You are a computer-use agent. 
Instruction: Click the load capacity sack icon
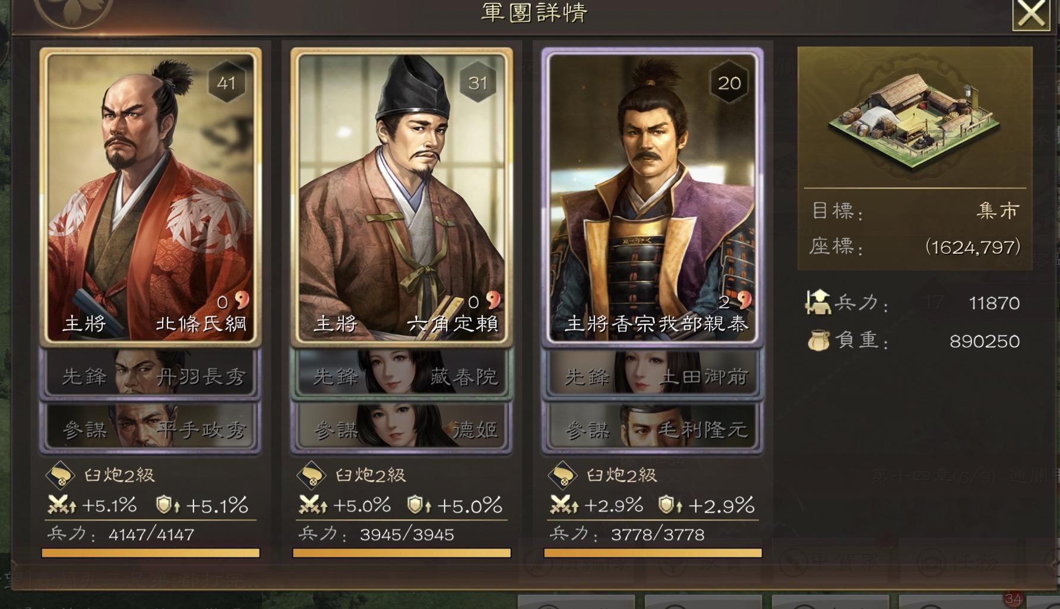pyautogui.click(x=818, y=340)
